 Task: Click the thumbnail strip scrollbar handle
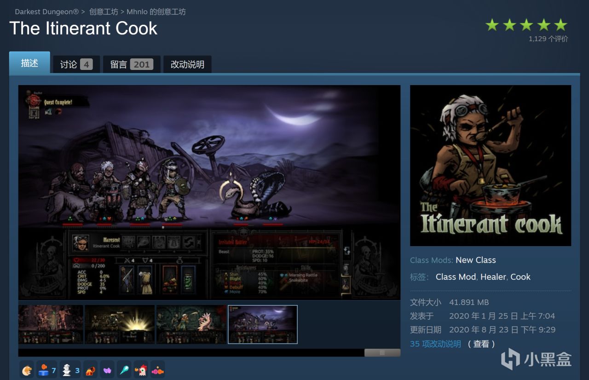382,352
